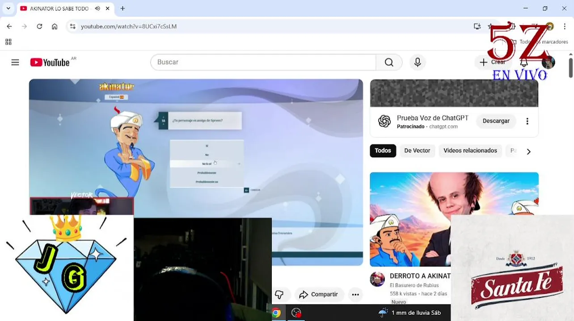Click the address bar URL
The image size is (574, 321).
pos(129,26)
